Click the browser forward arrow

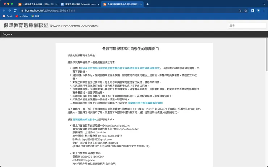pyautogui.click(x=9, y=10)
